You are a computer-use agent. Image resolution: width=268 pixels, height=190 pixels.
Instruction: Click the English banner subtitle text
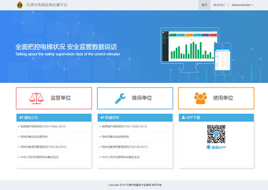(67, 54)
